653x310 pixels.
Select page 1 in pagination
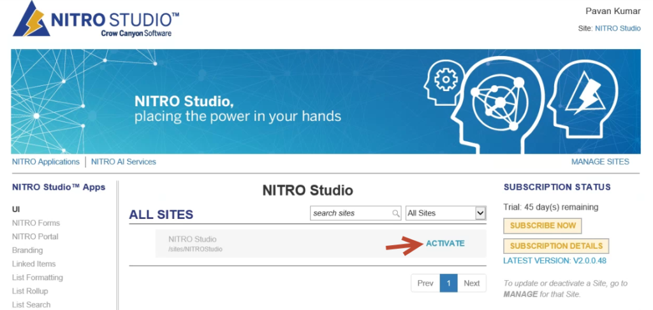pos(448,283)
